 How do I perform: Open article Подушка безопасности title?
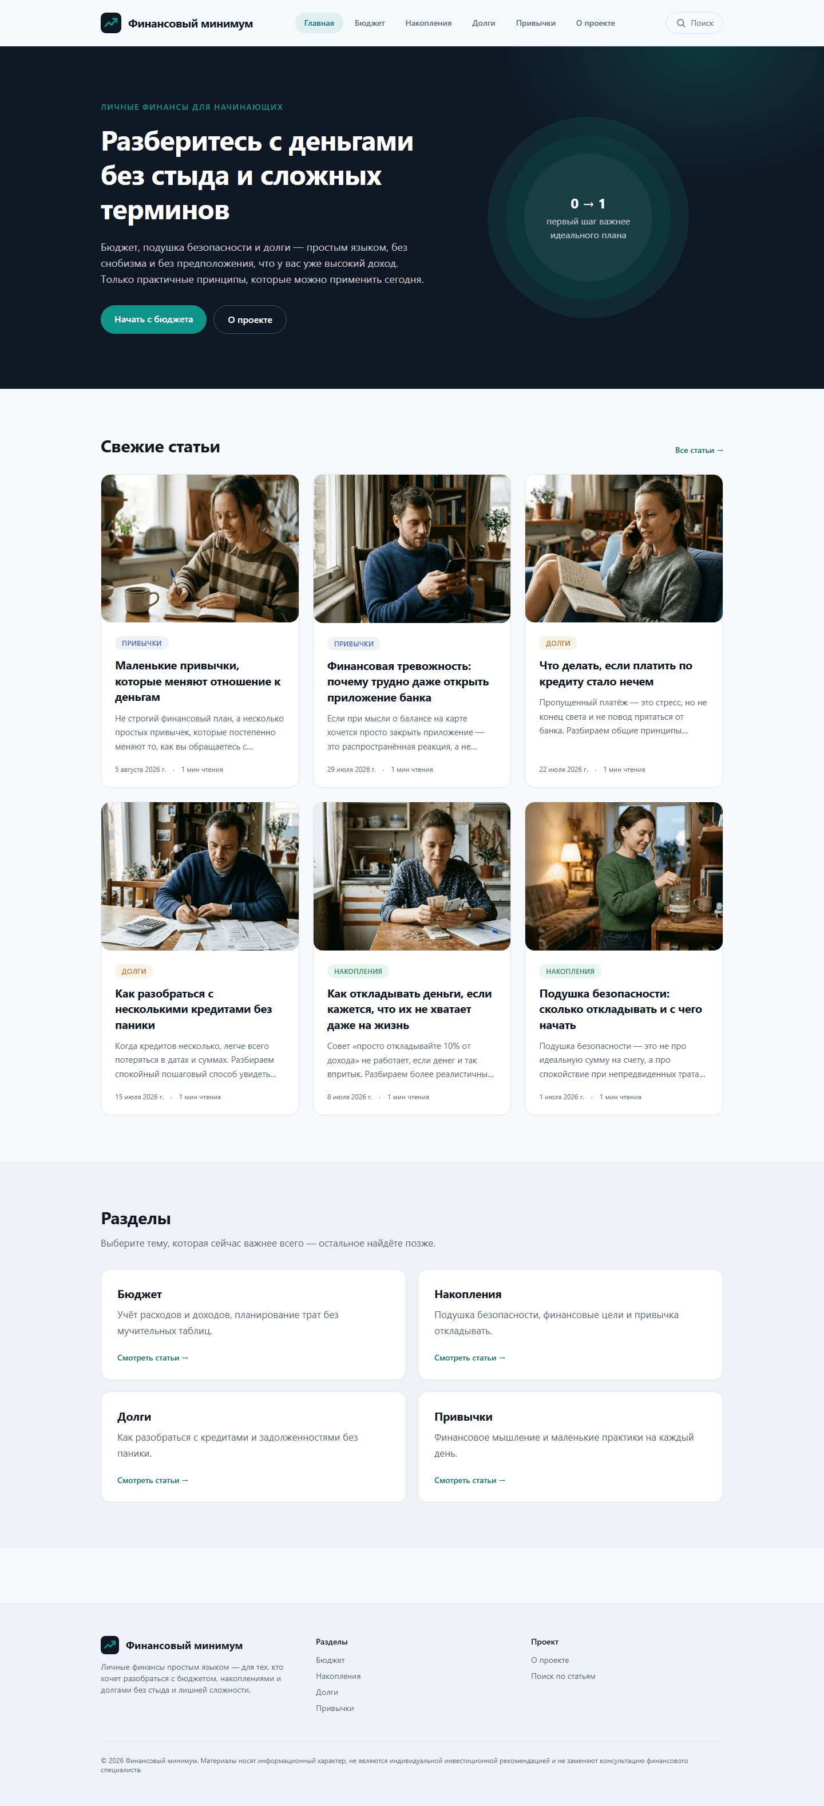point(621,1009)
